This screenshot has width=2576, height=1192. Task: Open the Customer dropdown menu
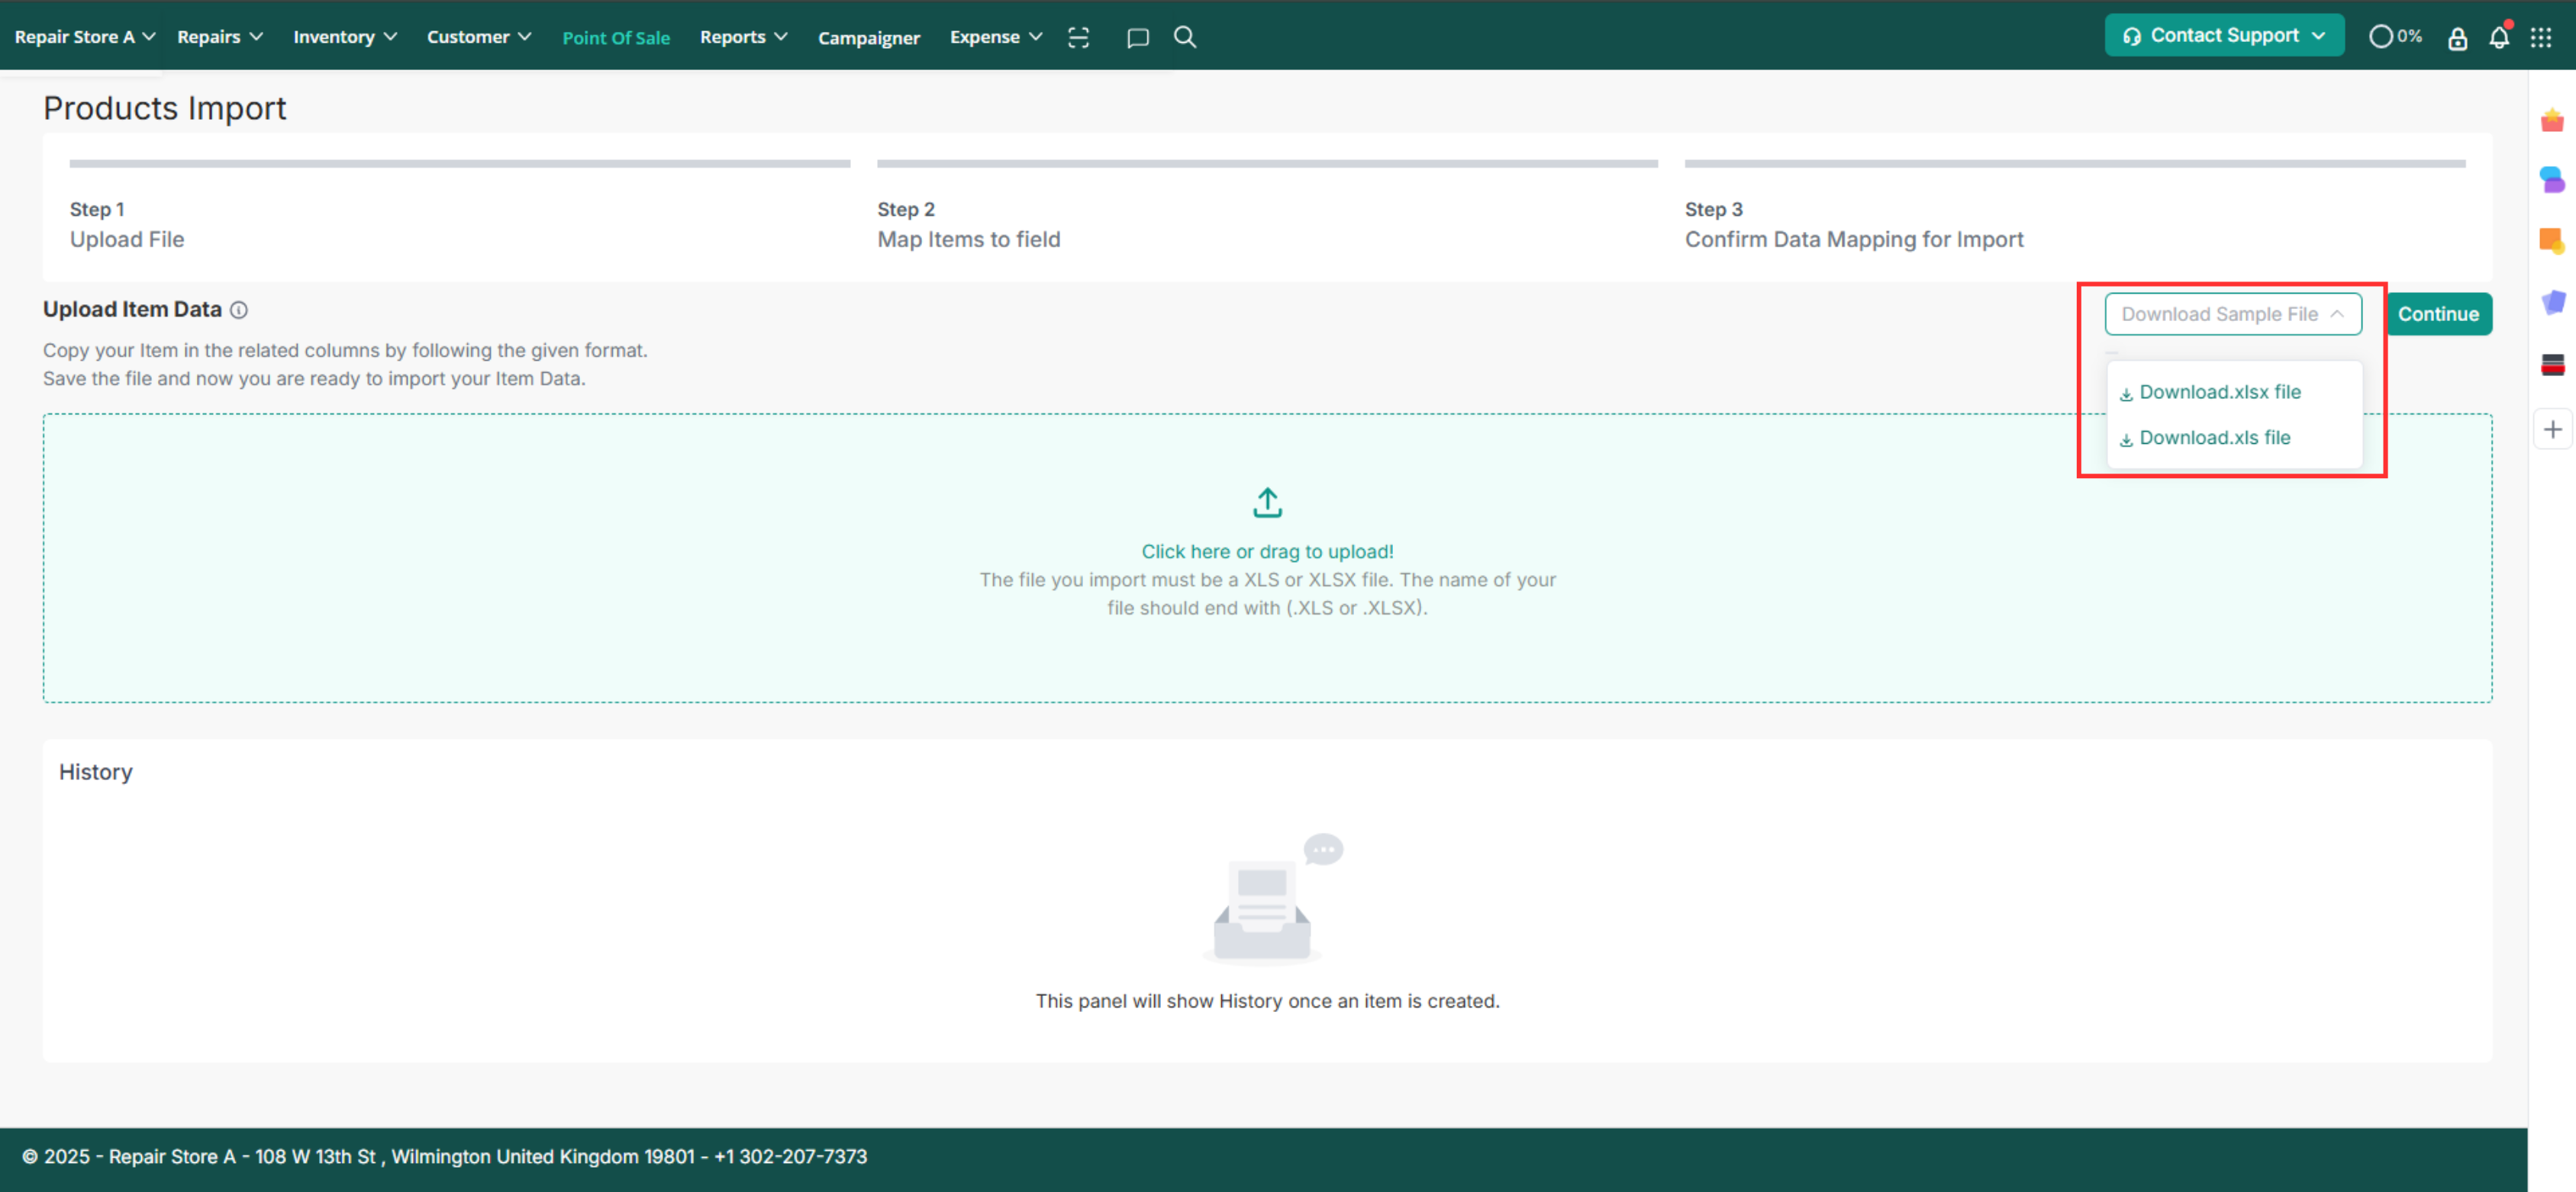[x=479, y=37]
